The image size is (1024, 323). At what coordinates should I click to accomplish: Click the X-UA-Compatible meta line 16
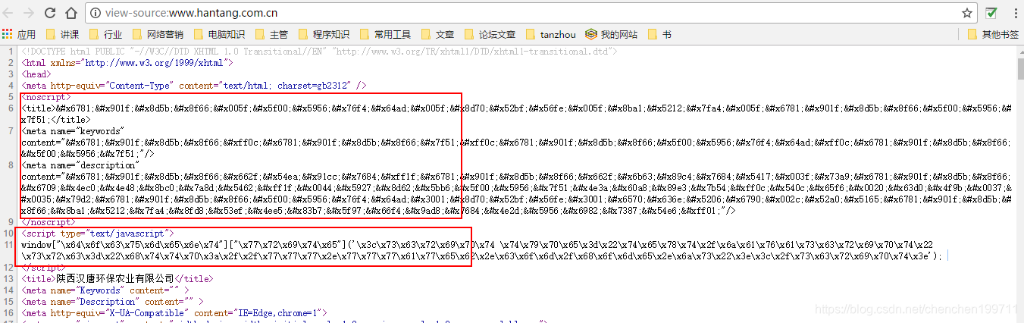174,313
